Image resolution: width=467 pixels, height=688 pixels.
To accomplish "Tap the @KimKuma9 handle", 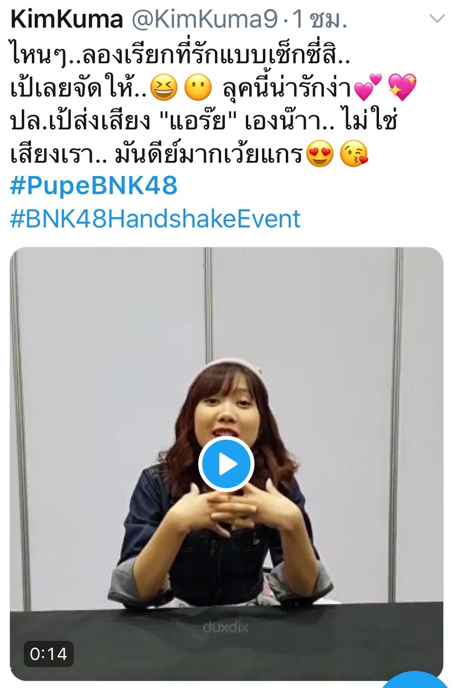I will tap(204, 20).
